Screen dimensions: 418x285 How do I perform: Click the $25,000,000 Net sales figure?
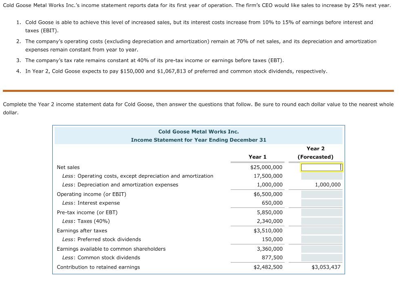(267, 167)
